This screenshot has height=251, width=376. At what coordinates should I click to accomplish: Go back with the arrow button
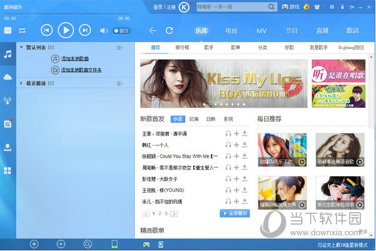pos(153,31)
